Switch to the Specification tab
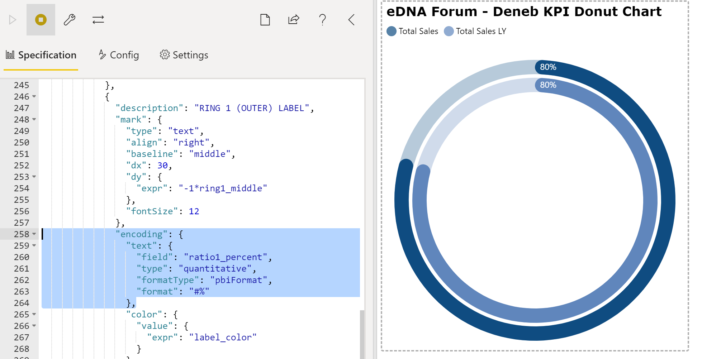 (41, 55)
